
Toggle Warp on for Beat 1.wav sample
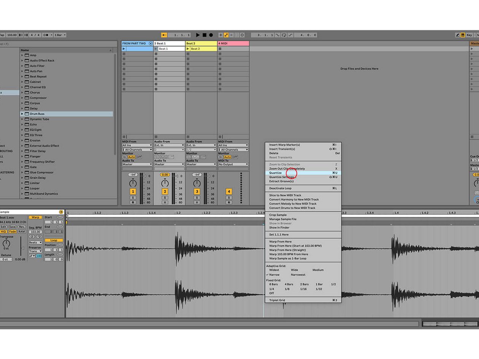click(35, 217)
